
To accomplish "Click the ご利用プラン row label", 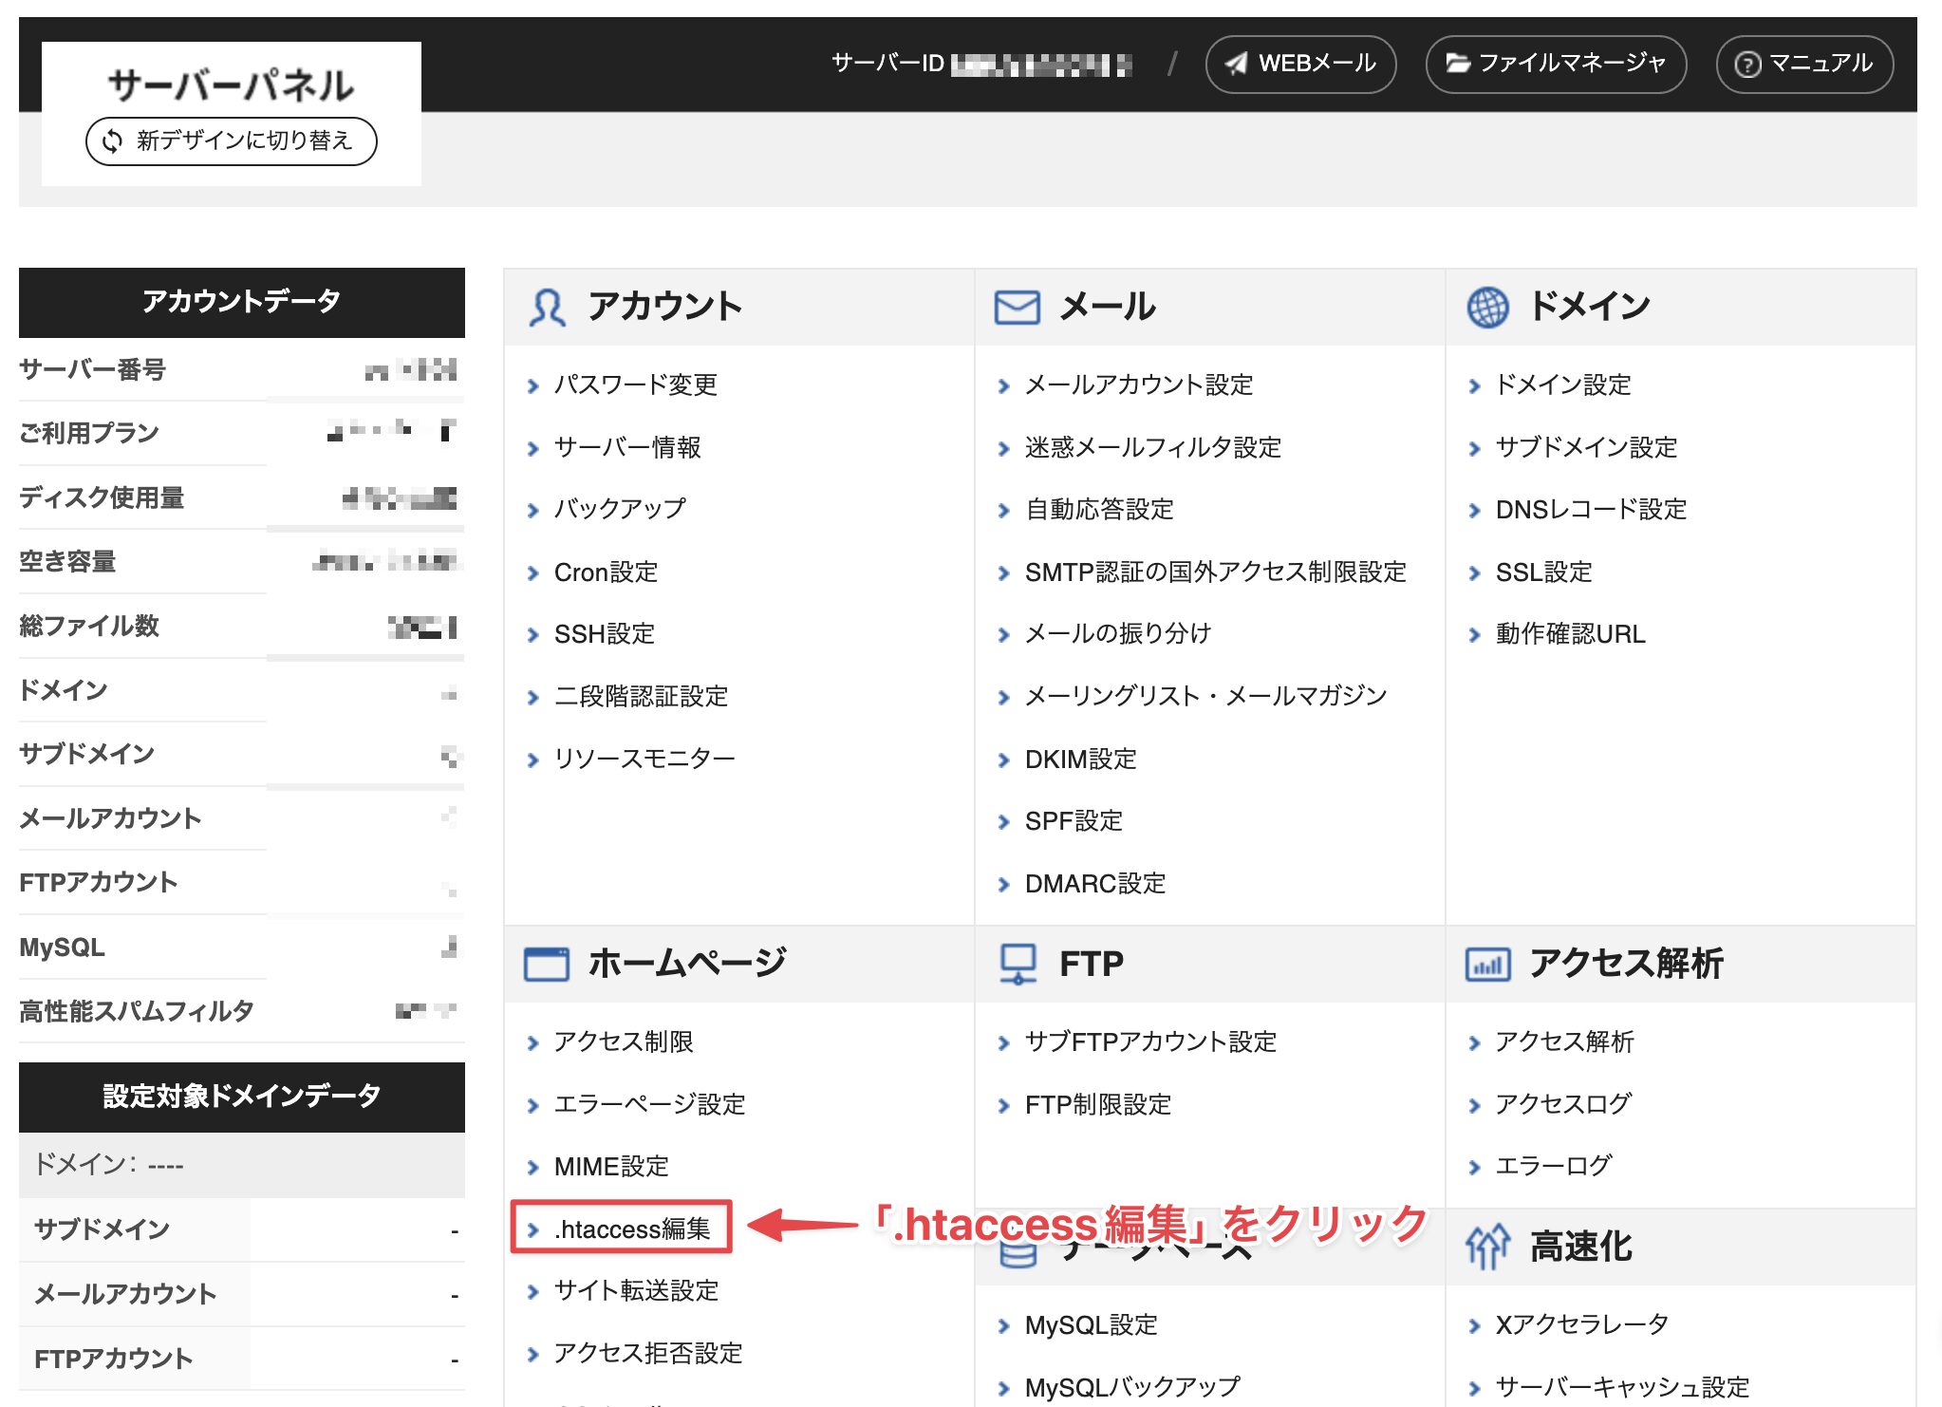I will 89,433.
